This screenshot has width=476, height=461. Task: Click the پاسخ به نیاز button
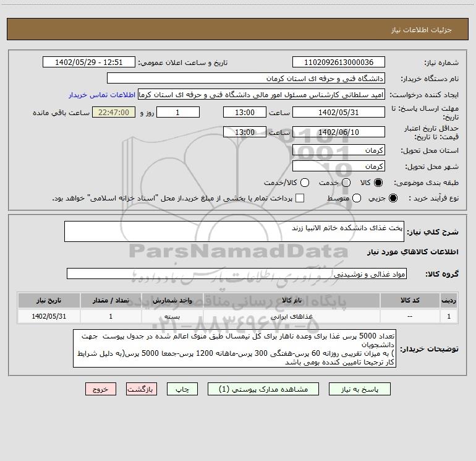pos(360,389)
